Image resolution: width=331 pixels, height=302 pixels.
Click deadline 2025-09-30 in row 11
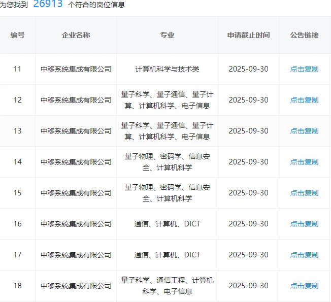(248, 69)
